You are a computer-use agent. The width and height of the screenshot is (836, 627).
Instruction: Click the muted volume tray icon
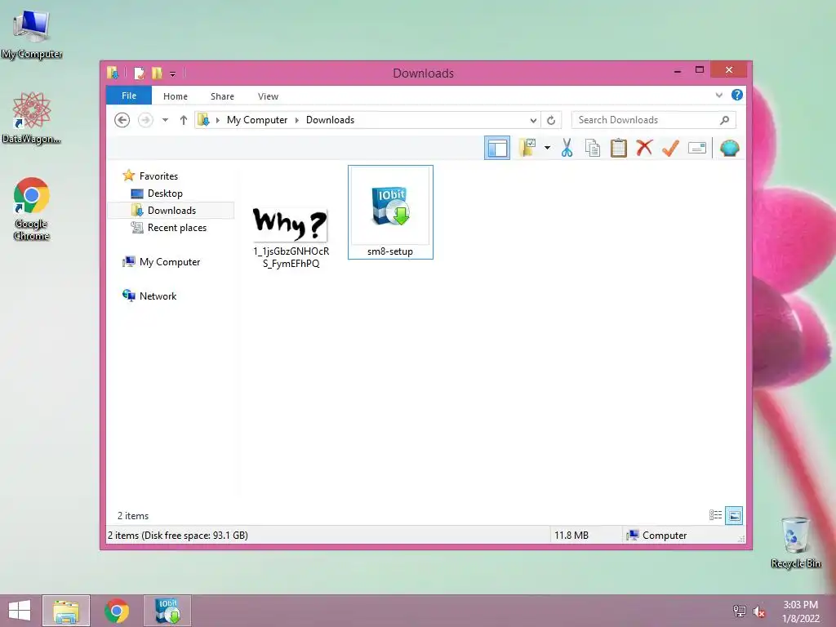tap(759, 611)
